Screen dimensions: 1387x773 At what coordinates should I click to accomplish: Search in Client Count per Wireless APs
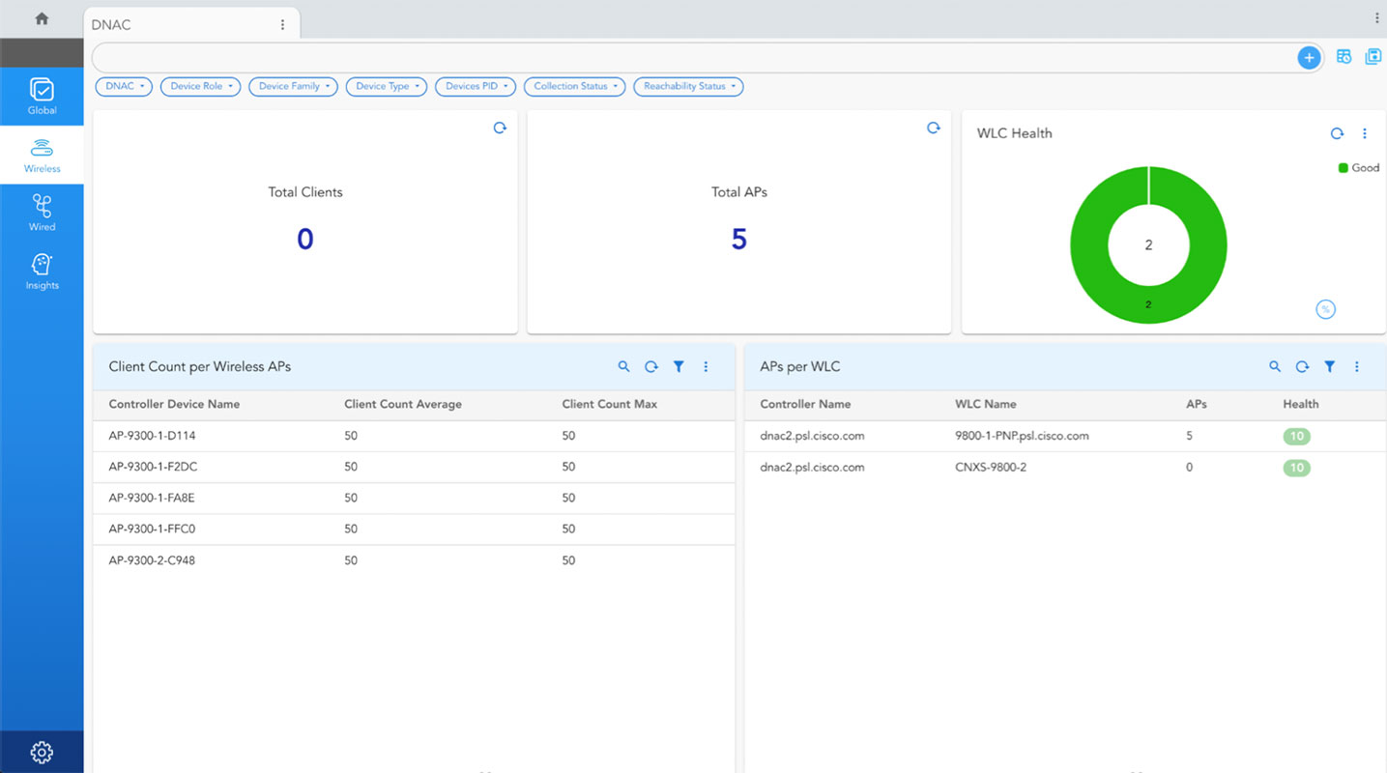coord(623,367)
